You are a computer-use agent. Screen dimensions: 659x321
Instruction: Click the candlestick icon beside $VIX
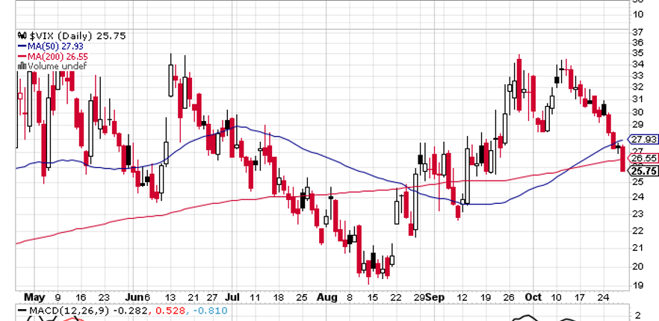tap(22, 35)
